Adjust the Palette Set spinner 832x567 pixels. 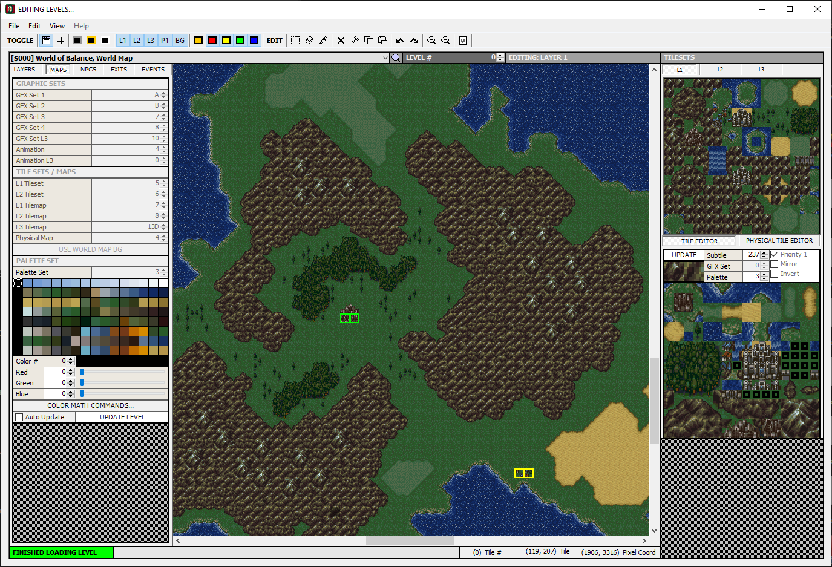163,272
